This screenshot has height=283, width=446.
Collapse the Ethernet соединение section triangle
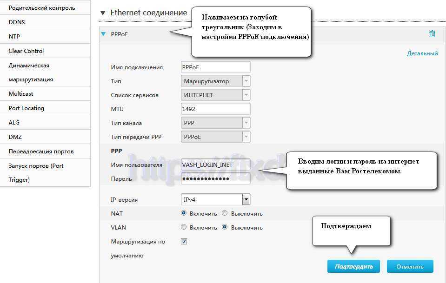(103, 13)
